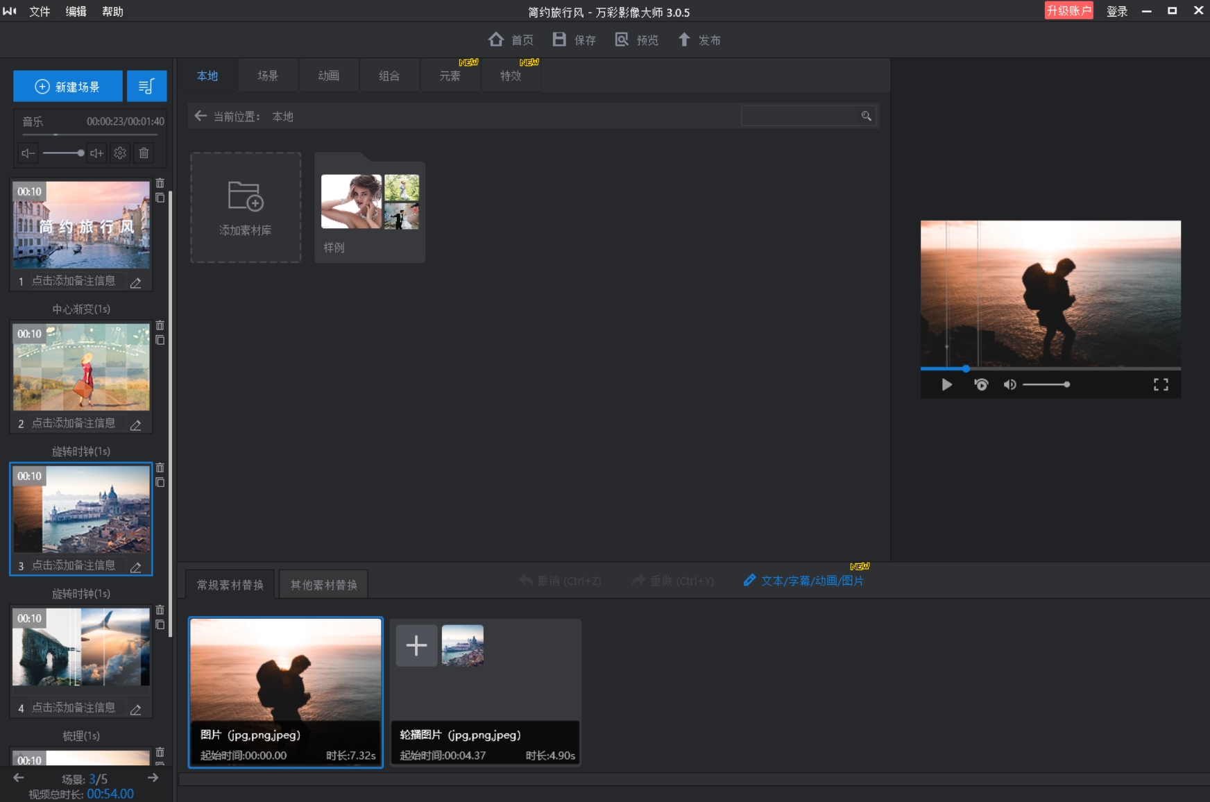The width and height of the screenshot is (1210, 802).
Task: Play the preview video
Action: coord(946,384)
